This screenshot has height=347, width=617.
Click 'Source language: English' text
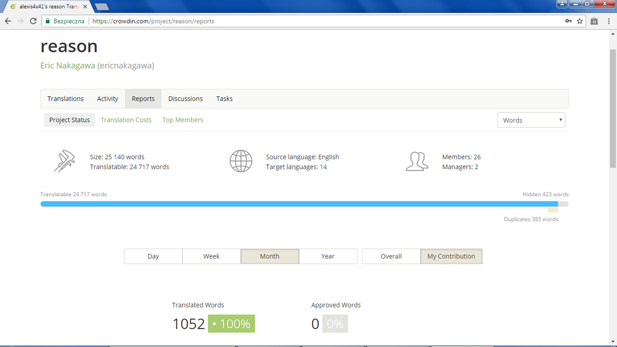303,157
